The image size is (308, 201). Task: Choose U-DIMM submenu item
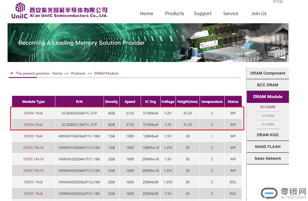tap(268, 116)
